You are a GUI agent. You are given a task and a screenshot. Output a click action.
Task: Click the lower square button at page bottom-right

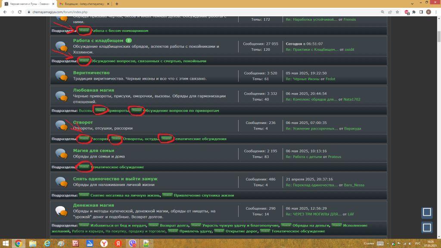point(427,227)
